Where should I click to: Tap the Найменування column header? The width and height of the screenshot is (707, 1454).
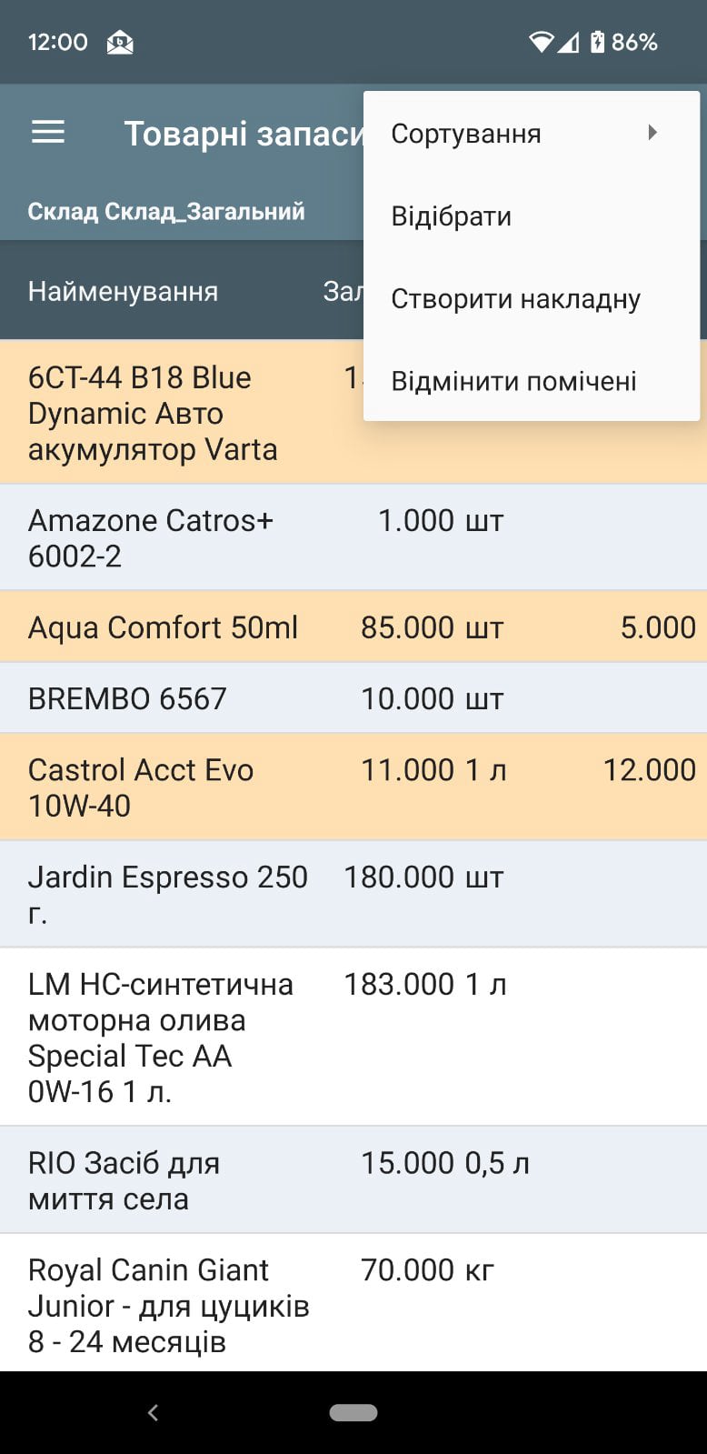click(124, 291)
